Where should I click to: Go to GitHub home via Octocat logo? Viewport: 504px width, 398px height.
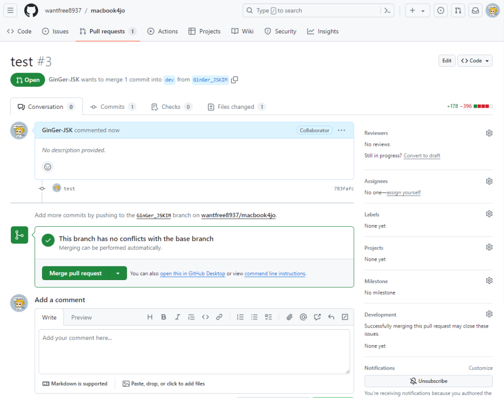coord(31,10)
